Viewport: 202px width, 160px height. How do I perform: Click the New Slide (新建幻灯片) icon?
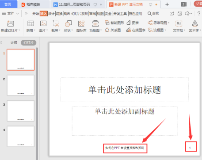[11, 23]
